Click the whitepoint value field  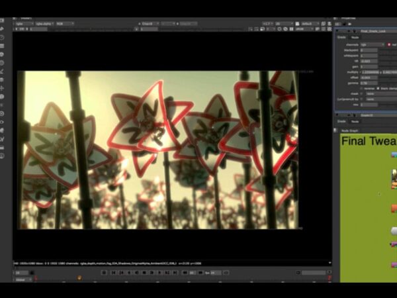pyautogui.click(x=369, y=56)
